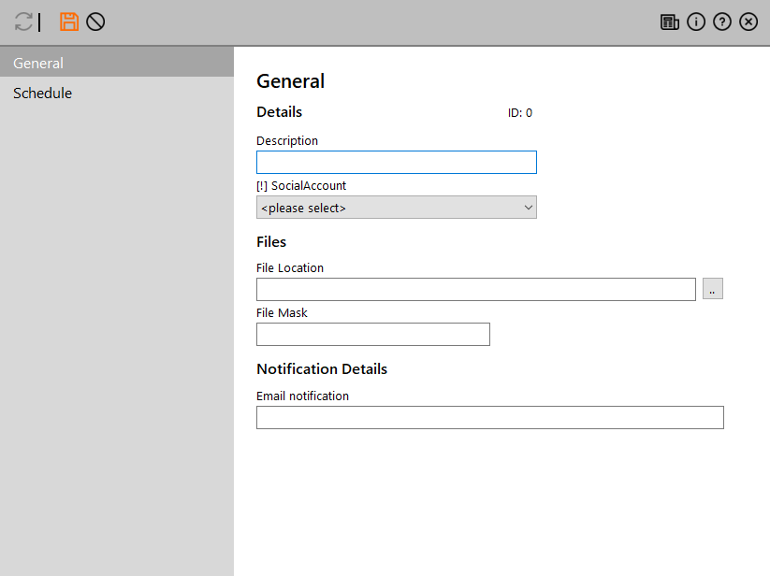The image size is (770, 576).
Task: Click the 'Details' section heading
Action: [279, 112]
